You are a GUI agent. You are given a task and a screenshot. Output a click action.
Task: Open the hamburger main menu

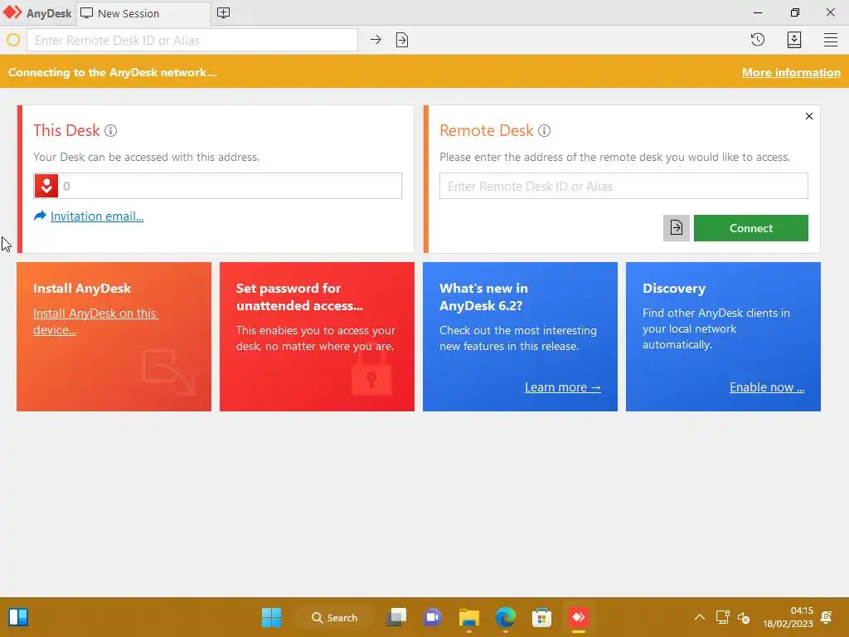click(x=830, y=40)
